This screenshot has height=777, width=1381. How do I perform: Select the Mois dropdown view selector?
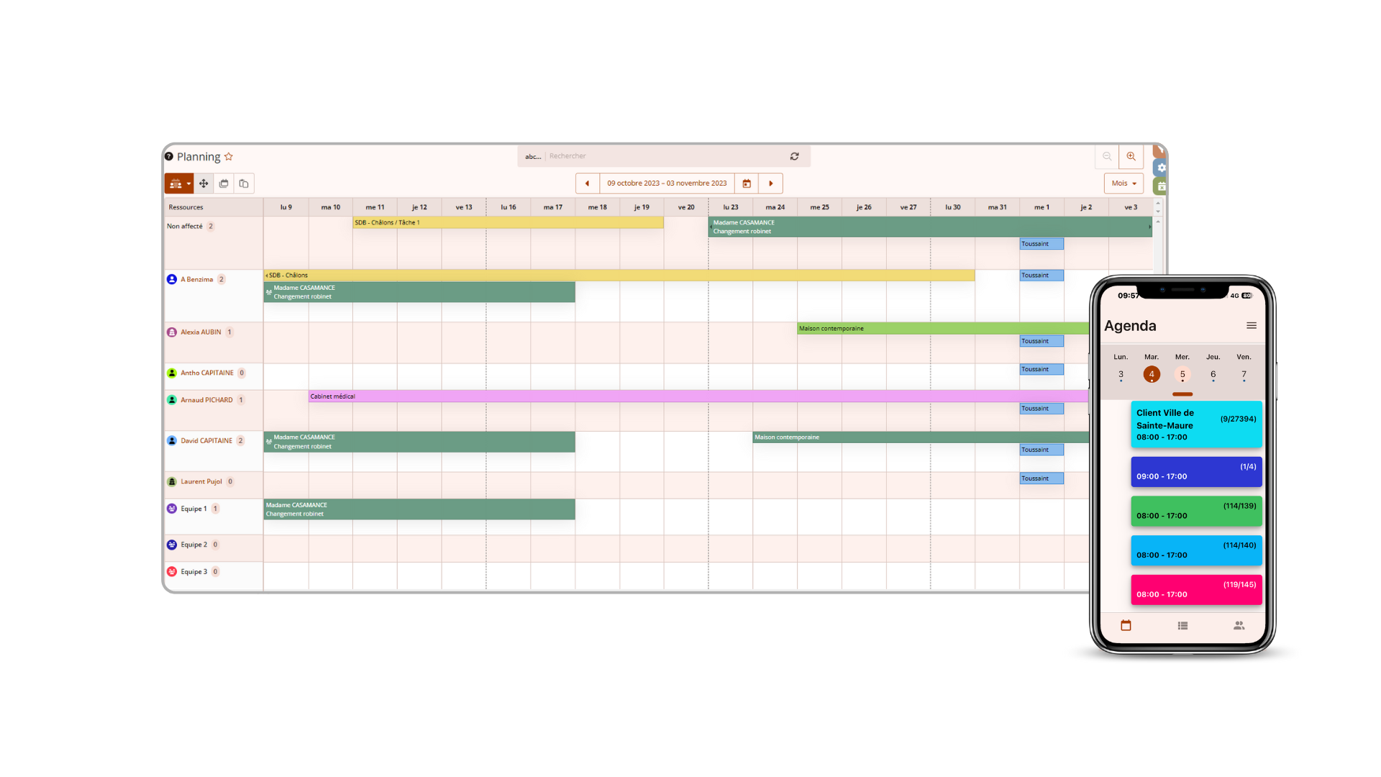point(1123,183)
